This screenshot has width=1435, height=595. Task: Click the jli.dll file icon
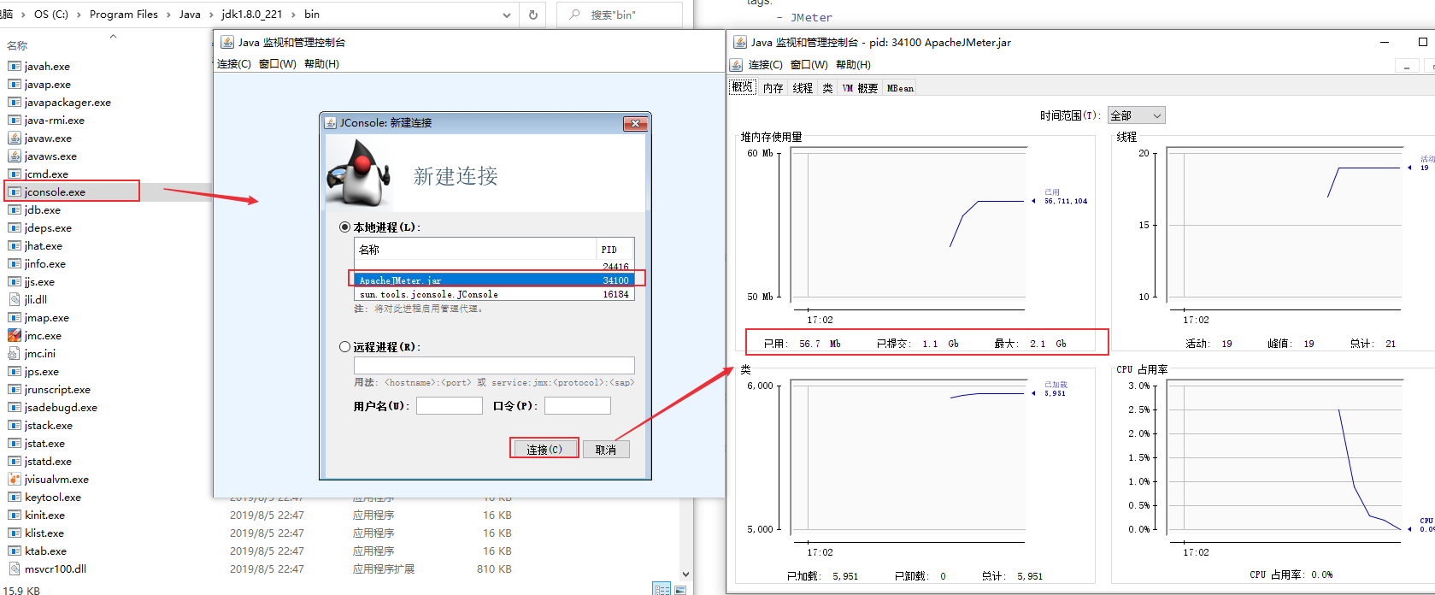15,299
